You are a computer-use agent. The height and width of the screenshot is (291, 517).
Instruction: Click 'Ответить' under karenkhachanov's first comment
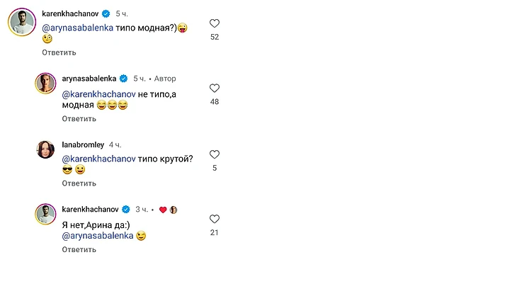tap(59, 52)
